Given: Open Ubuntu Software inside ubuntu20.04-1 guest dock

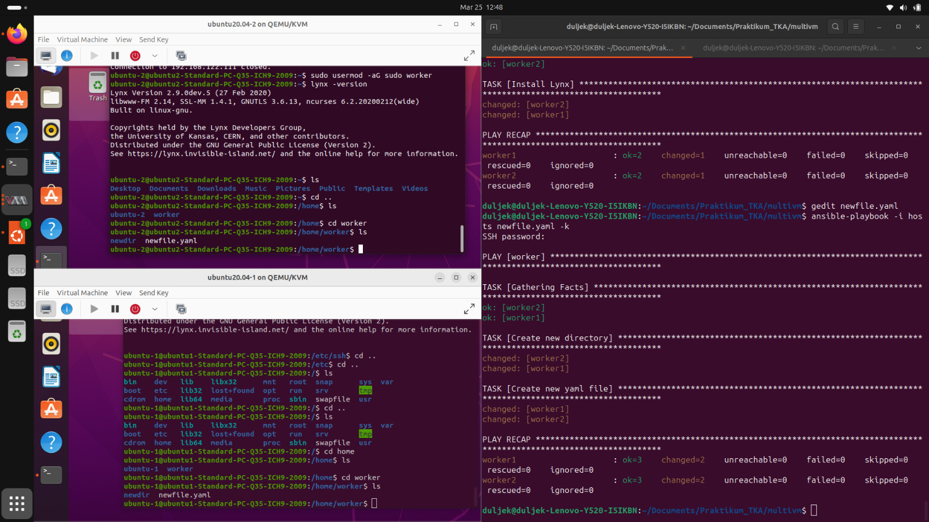Looking at the screenshot, I should pos(51,409).
